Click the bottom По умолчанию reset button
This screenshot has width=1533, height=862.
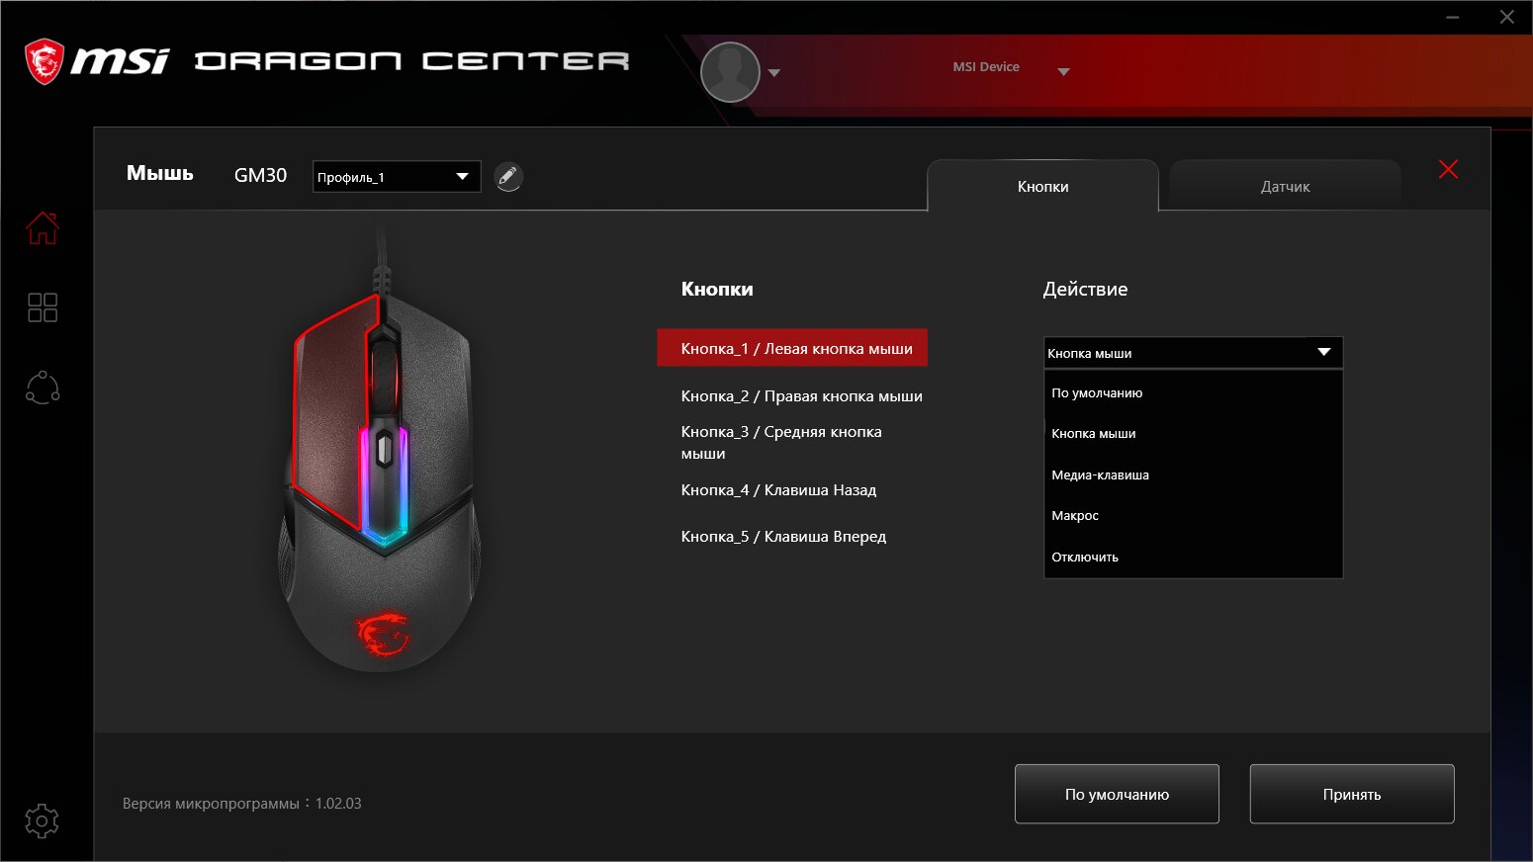1117,794
